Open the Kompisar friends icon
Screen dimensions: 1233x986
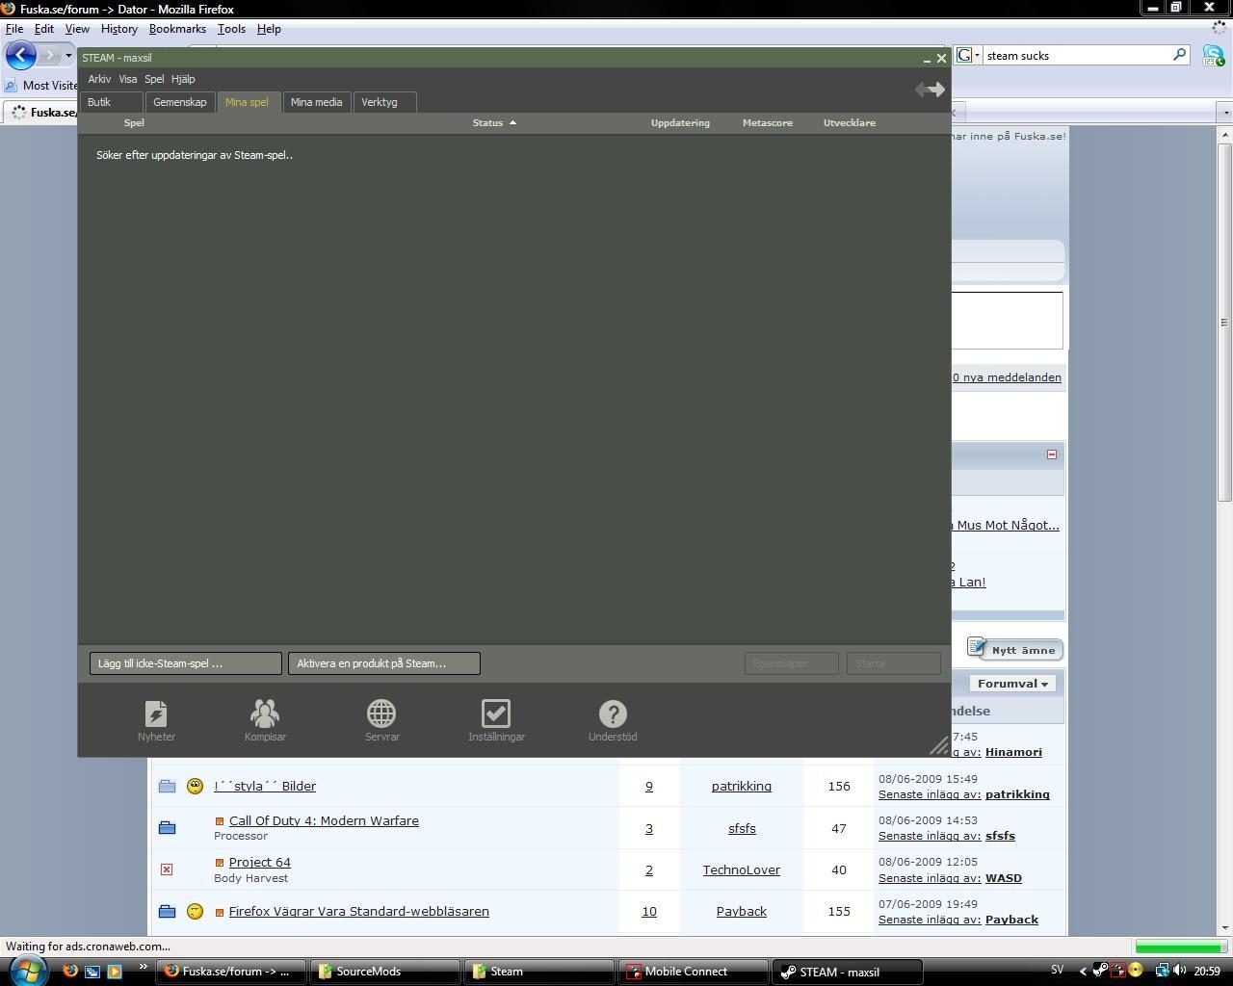265,720
